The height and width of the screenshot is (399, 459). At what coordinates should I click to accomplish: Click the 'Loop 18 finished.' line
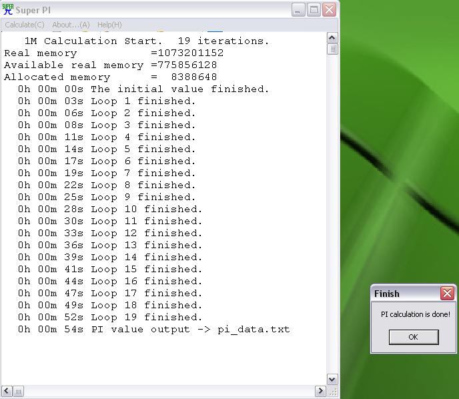[x=110, y=305]
